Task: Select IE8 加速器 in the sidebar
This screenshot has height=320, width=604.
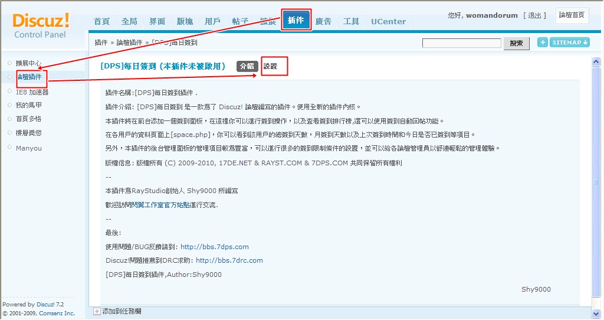Action: pyautogui.click(x=32, y=92)
